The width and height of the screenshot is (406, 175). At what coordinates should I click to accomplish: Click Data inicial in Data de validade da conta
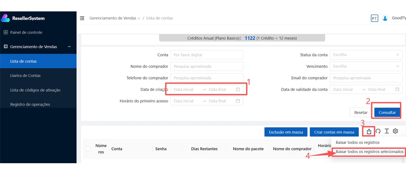point(343,89)
